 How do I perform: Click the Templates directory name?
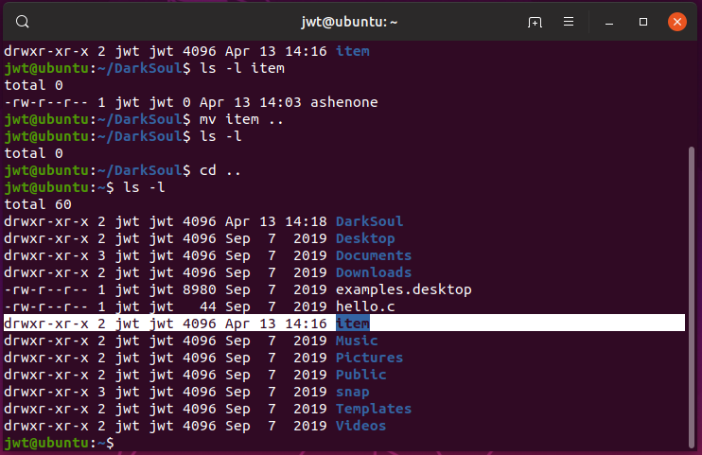tap(374, 409)
